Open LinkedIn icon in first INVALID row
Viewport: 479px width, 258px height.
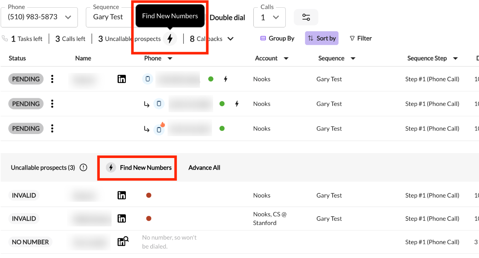122,195
